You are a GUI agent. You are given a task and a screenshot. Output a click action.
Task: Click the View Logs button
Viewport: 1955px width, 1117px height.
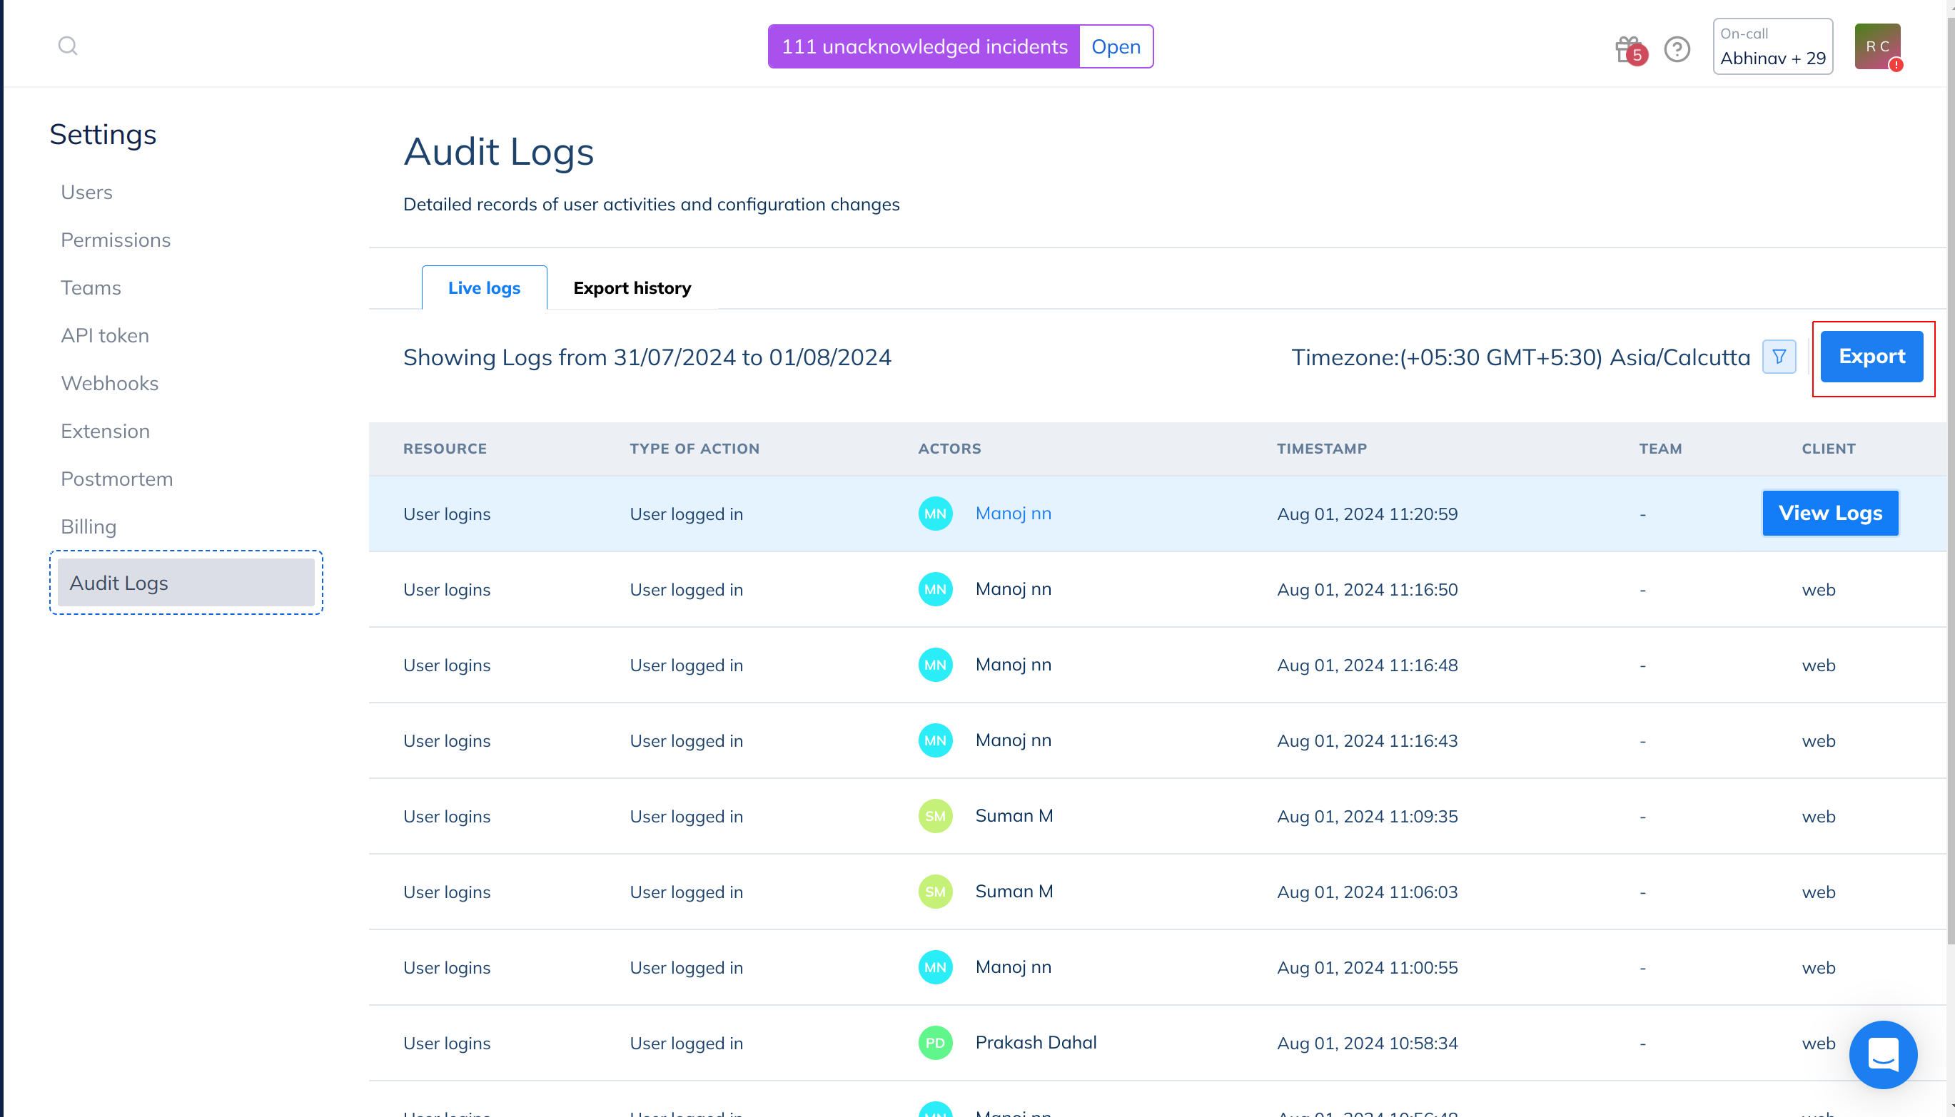click(1830, 514)
